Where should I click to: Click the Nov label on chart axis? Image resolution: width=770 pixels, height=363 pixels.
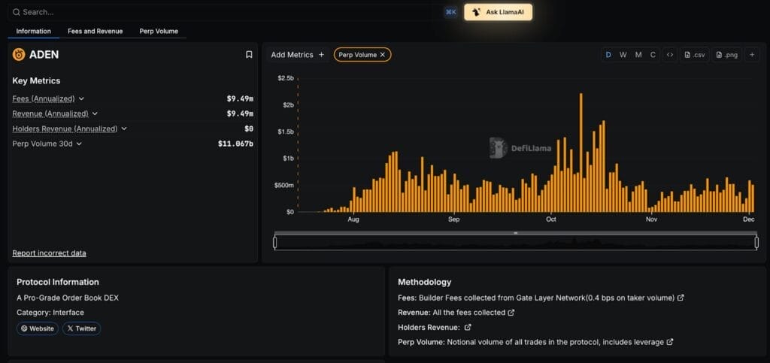click(652, 219)
